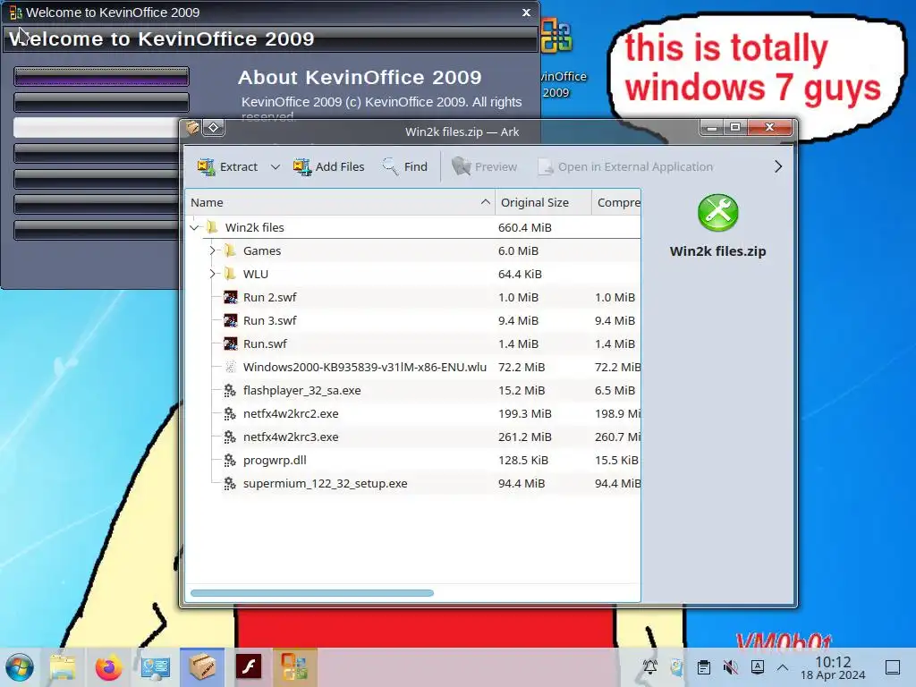
Task: Open the system settings taskbar icon
Action: pyautogui.click(x=156, y=667)
